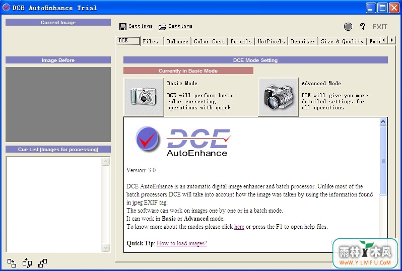Switch to the DCE tab
Viewport: 402px width, 271px height.
[x=128, y=41]
